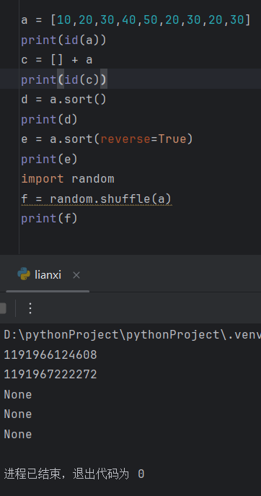Click the underlined f = random.shuffle(a) warning
The image size is (261, 496).
97,199
